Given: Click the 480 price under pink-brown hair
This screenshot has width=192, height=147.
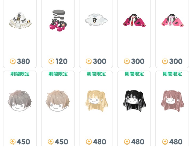Looking at the screenshot, I should [176, 142].
